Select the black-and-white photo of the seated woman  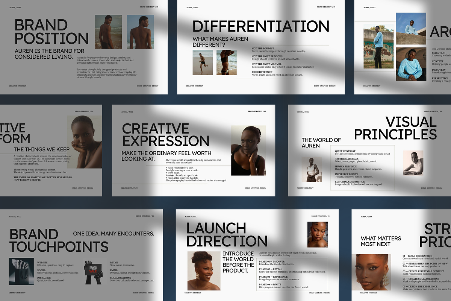pyautogui.click(x=413, y=163)
